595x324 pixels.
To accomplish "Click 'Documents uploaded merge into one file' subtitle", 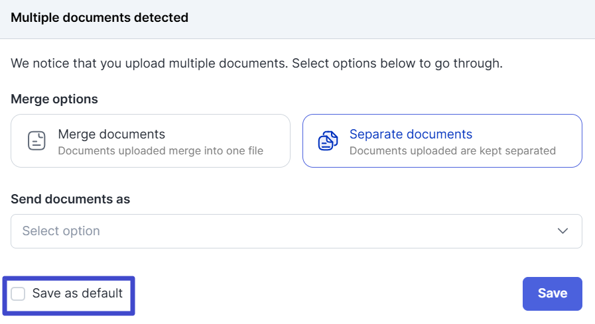I will click(161, 151).
